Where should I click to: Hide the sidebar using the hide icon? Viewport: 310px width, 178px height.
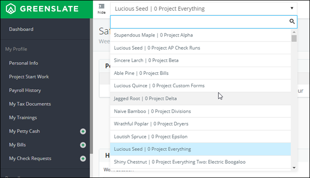[102, 9]
